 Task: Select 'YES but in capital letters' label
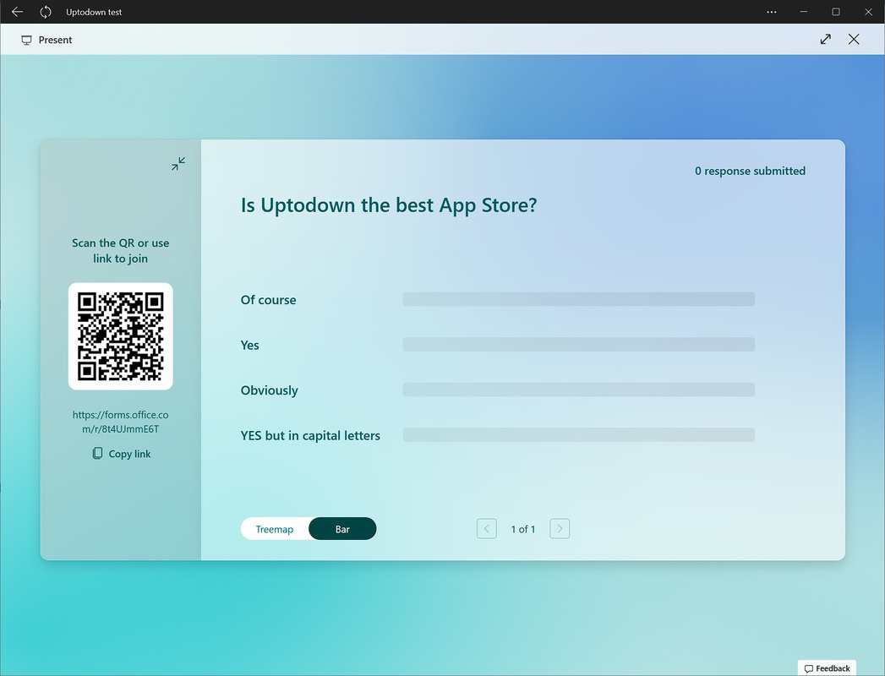click(310, 436)
